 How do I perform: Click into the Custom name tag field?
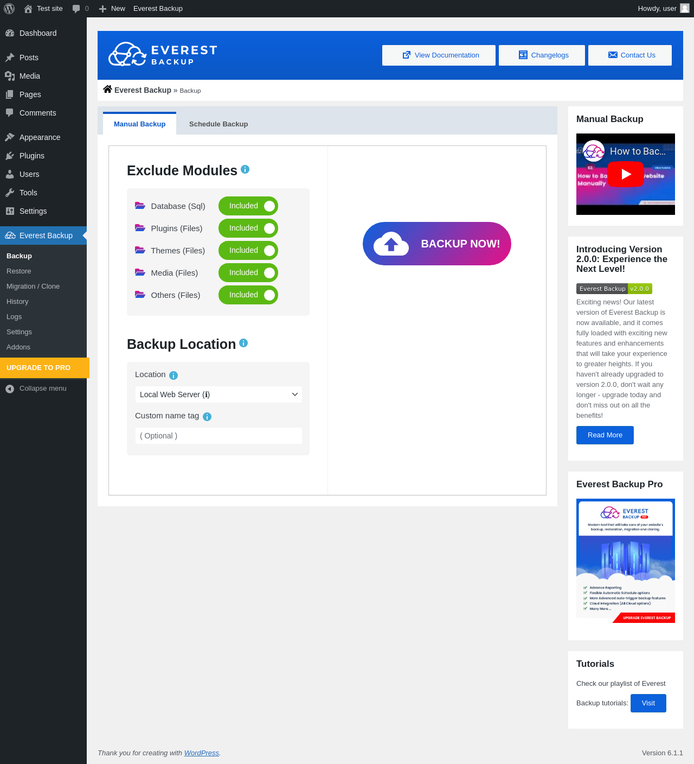coord(219,436)
